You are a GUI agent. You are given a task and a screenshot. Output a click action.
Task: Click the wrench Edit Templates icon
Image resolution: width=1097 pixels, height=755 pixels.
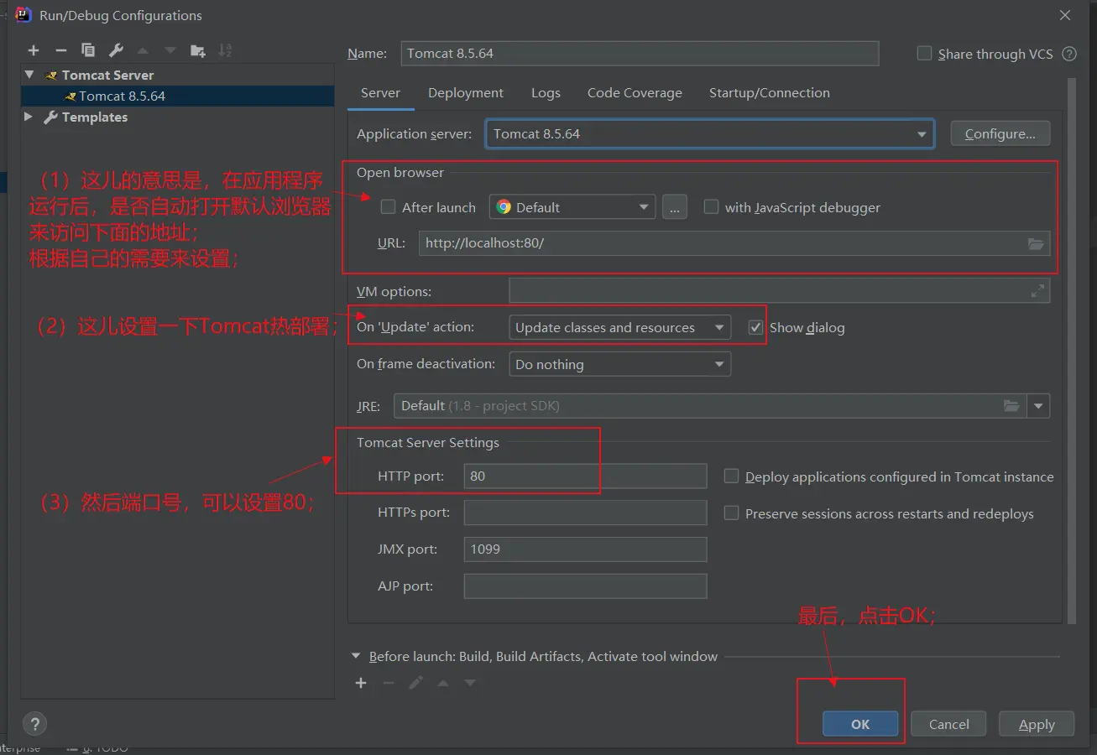pyautogui.click(x=116, y=50)
